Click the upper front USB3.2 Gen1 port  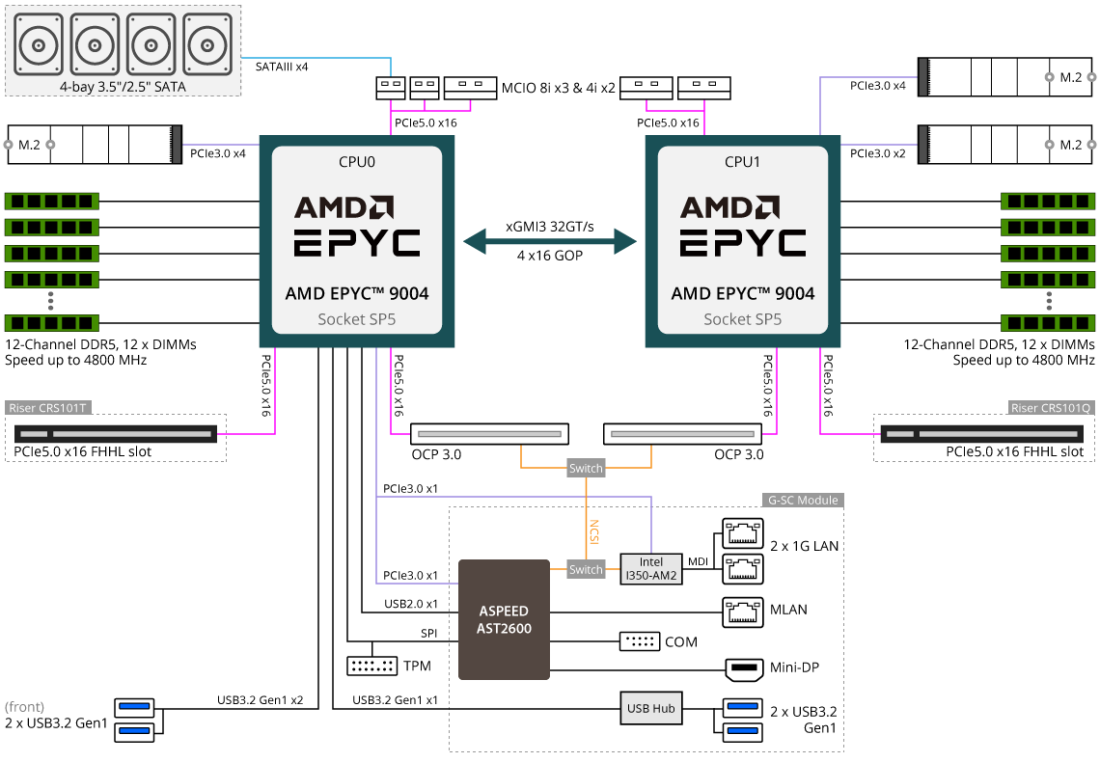tap(134, 706)
